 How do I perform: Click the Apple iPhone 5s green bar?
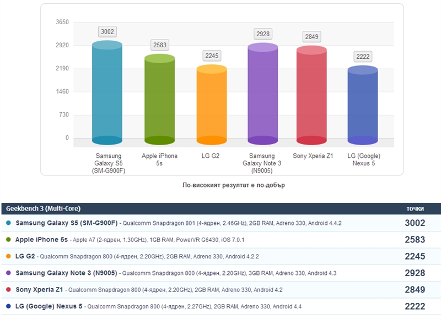(159, 100)
